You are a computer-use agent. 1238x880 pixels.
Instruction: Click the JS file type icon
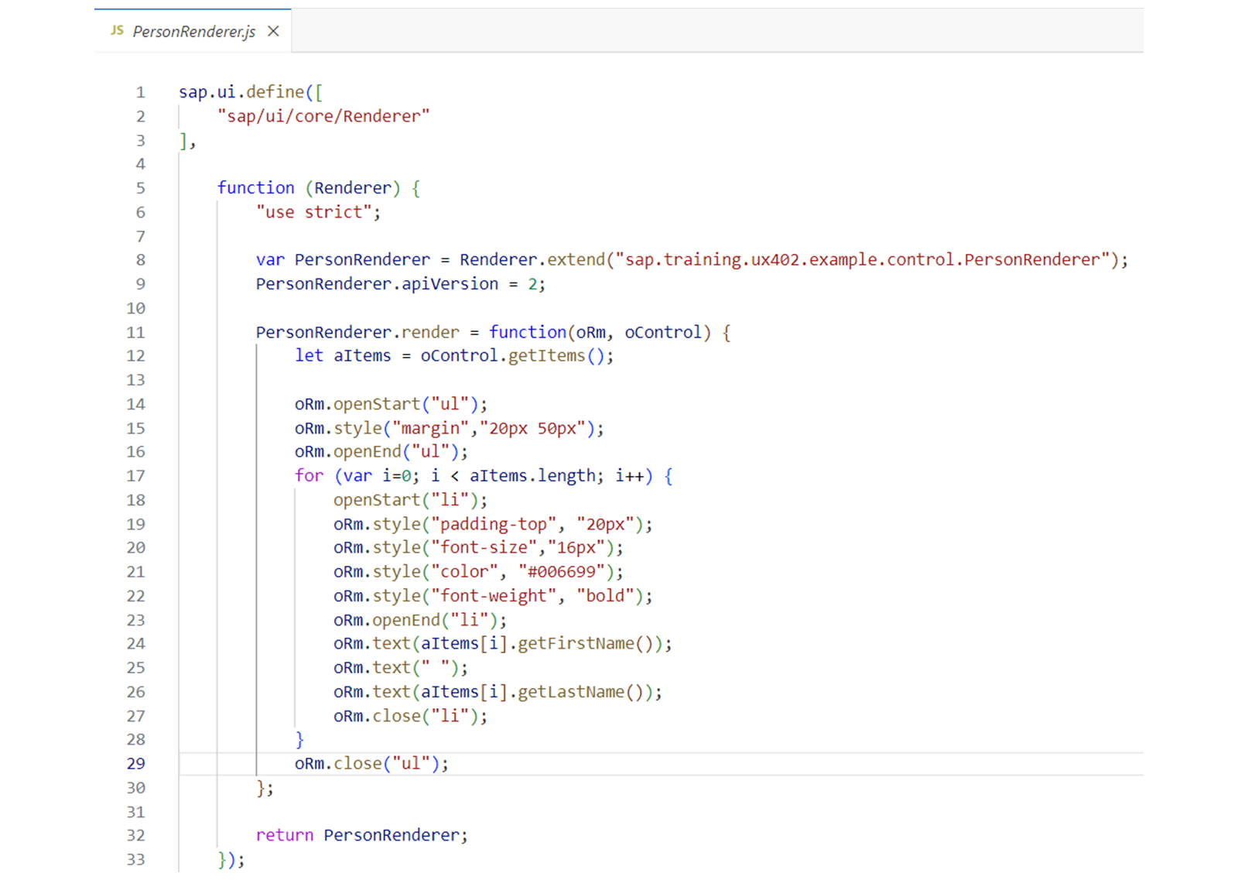(x=117, y=30)
